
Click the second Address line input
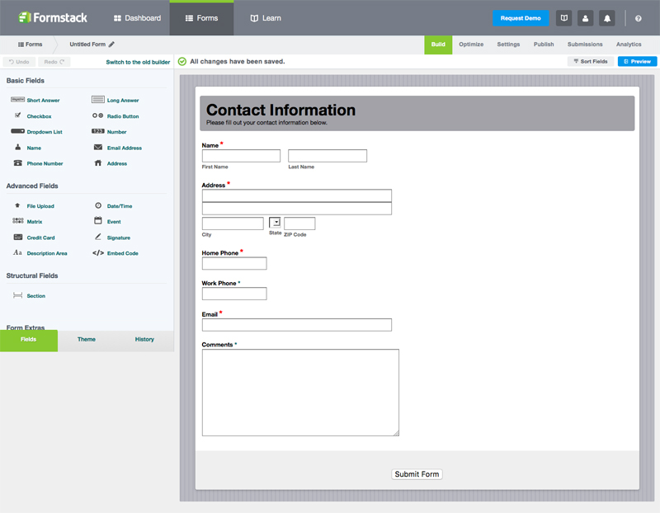pos(297,209)
